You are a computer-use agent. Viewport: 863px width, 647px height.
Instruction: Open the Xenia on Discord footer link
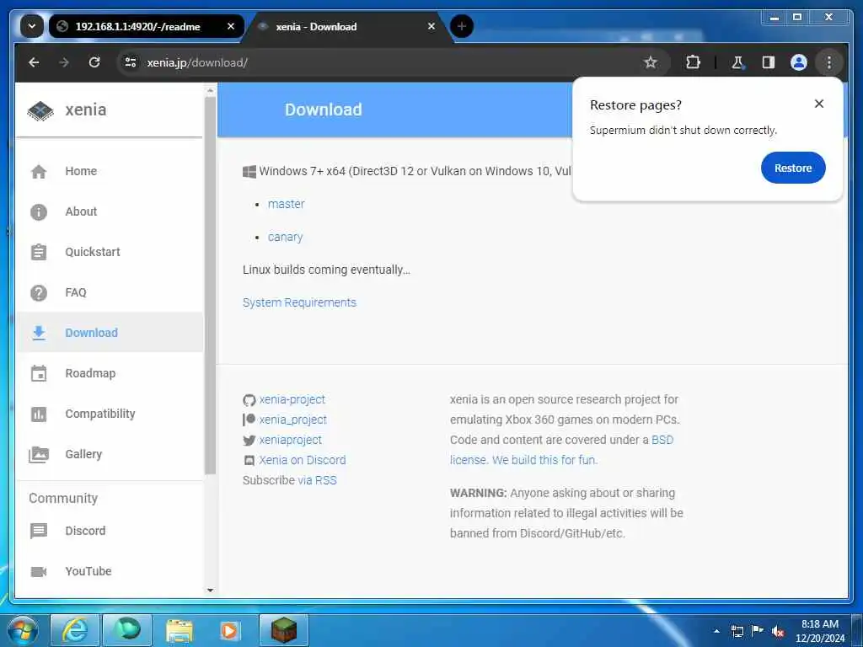pos(303,460)
